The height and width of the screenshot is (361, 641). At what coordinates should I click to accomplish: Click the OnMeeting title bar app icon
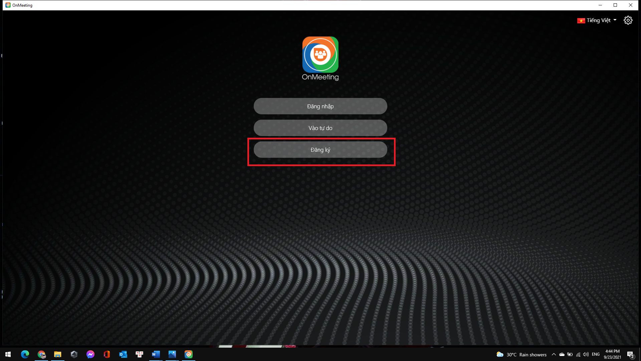8,5
